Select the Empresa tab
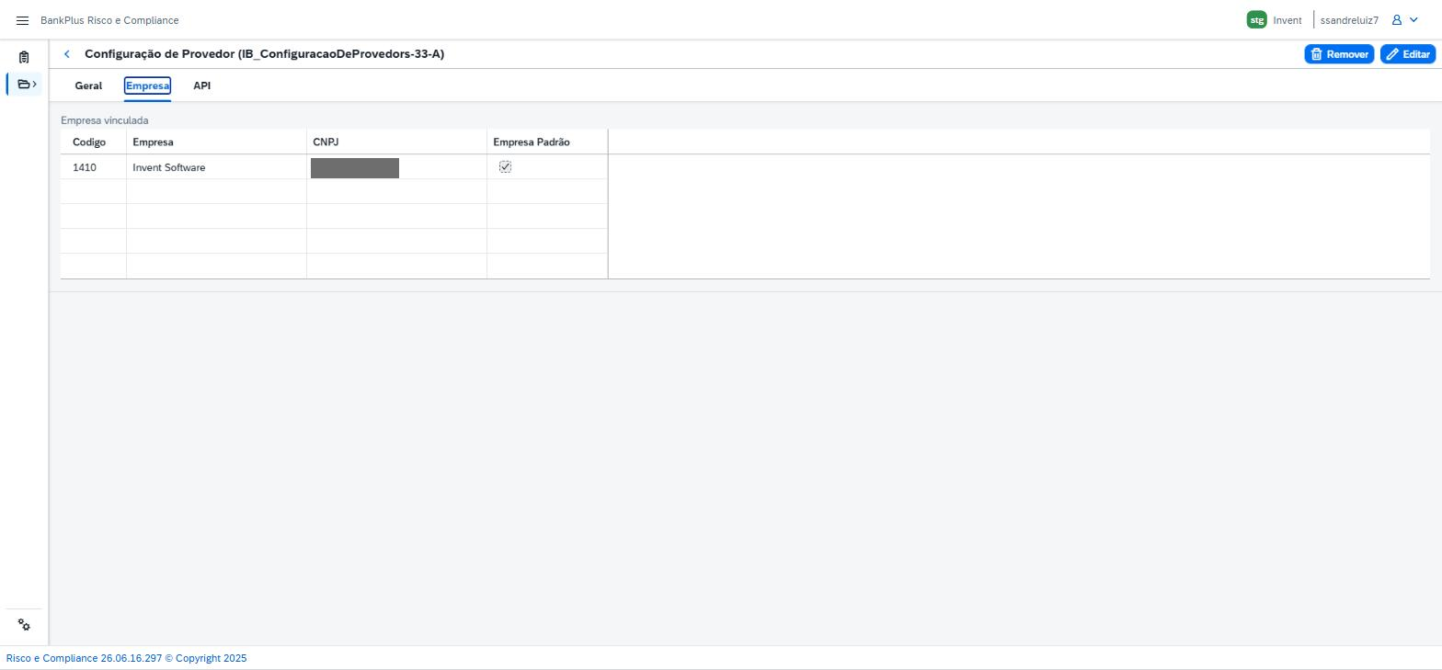This screenshot has height=670, width=1442. (147, 85)
